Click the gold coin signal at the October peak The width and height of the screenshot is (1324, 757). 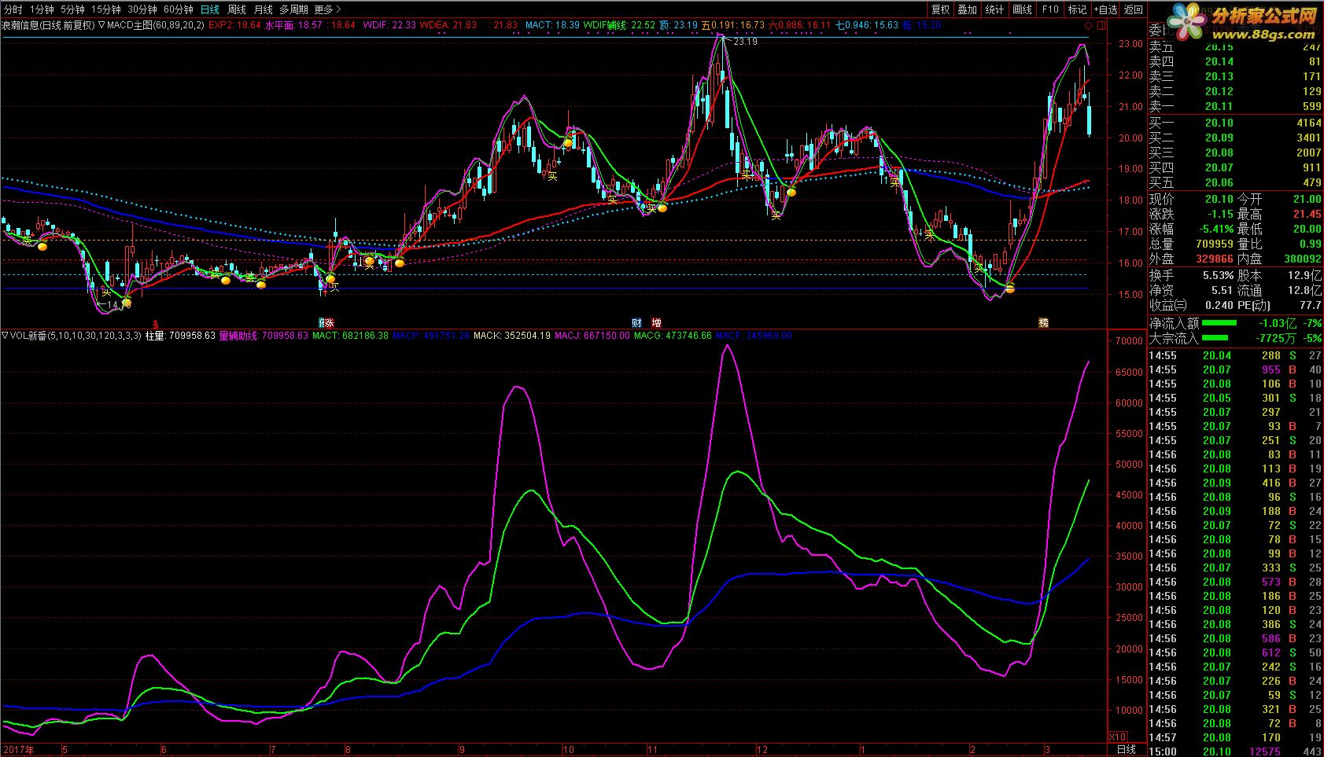click(568, 143)
